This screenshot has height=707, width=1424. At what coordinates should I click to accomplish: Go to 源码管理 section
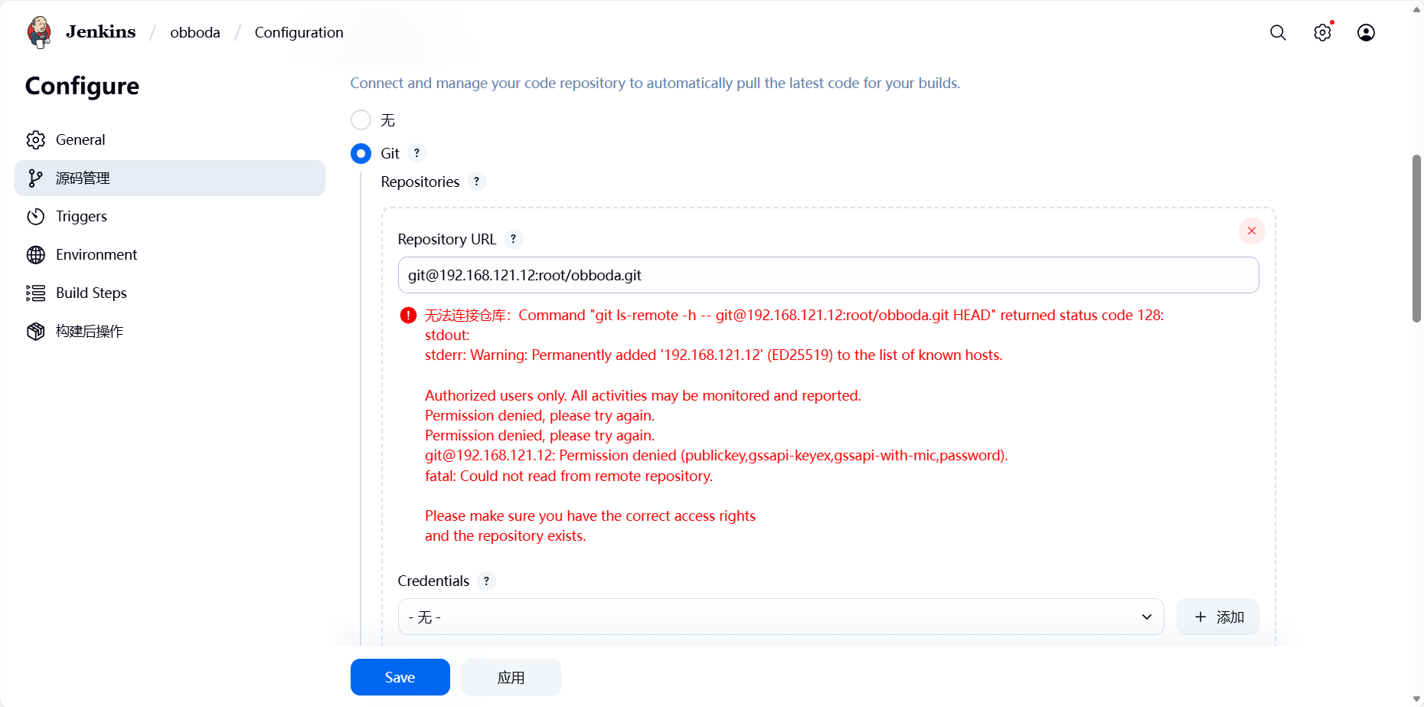click(x=170, y=178)
